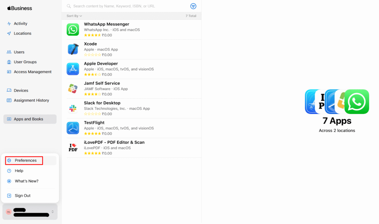The height and width of the screenshot is (224, 379).
Task: Open Preferences from the account menu
Action: click(x=26, y=161)
